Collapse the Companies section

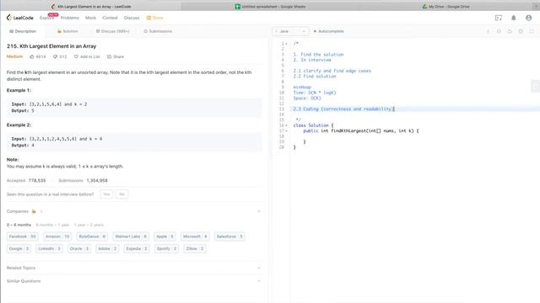pos(259,211)
